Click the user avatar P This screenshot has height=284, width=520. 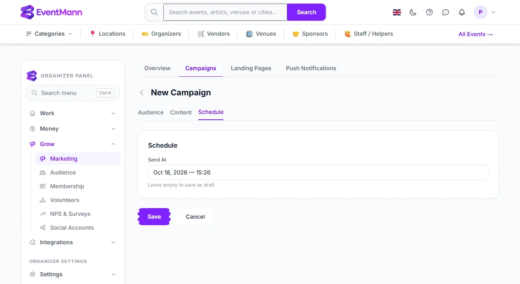click(x=481, y=12)
